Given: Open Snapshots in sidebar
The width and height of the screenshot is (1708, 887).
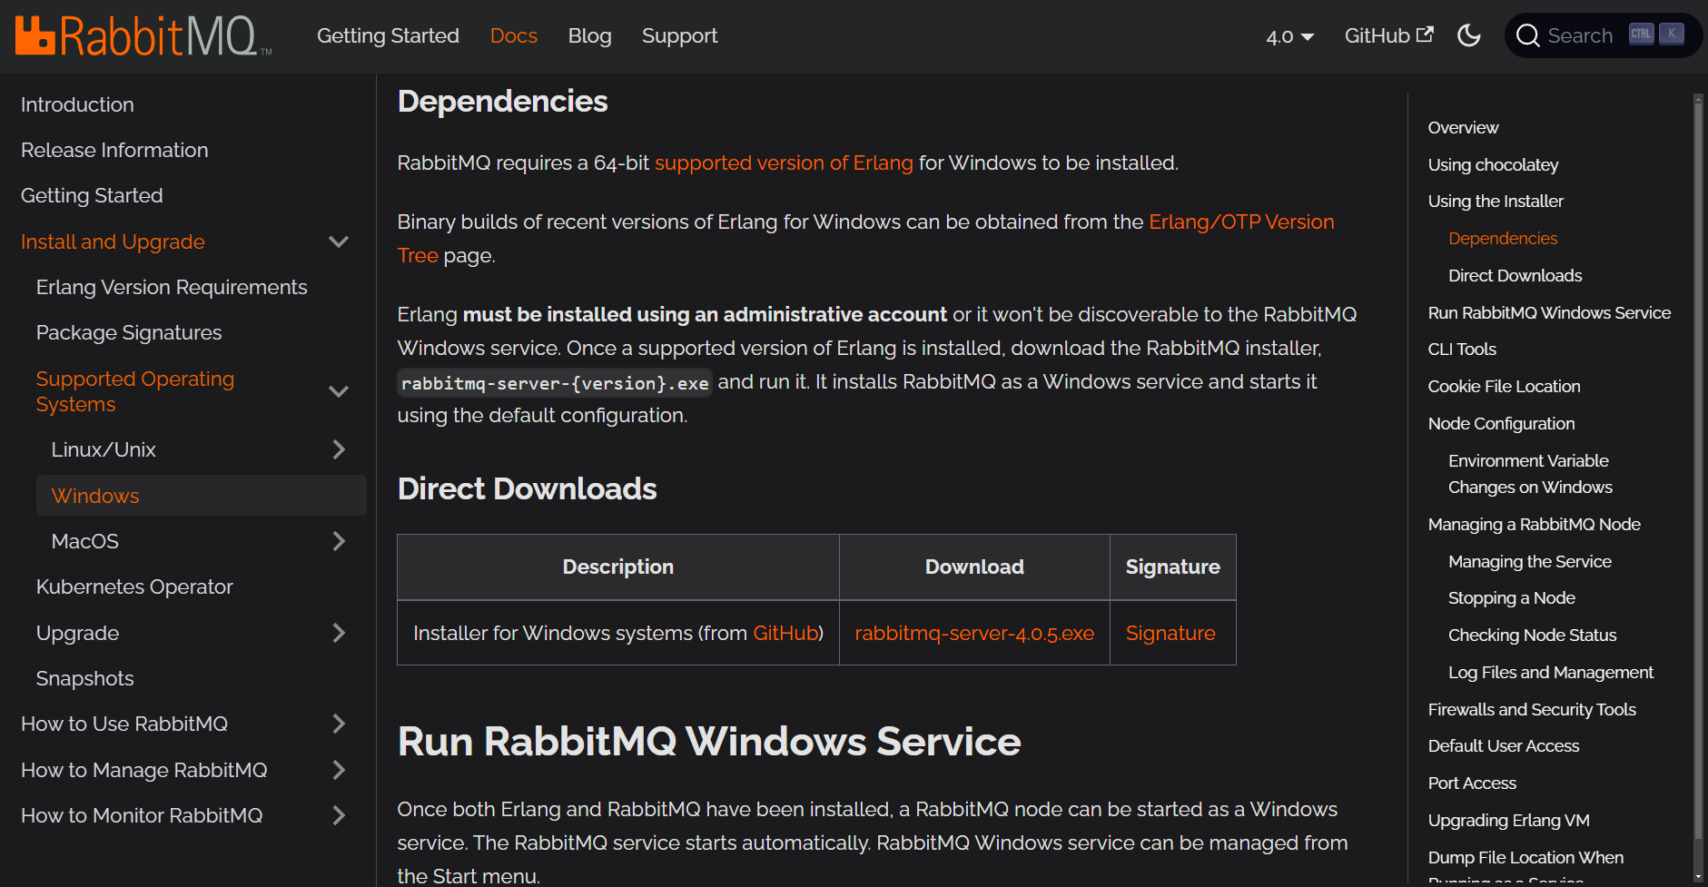Looking at the screenshot, I should [84, 678].
